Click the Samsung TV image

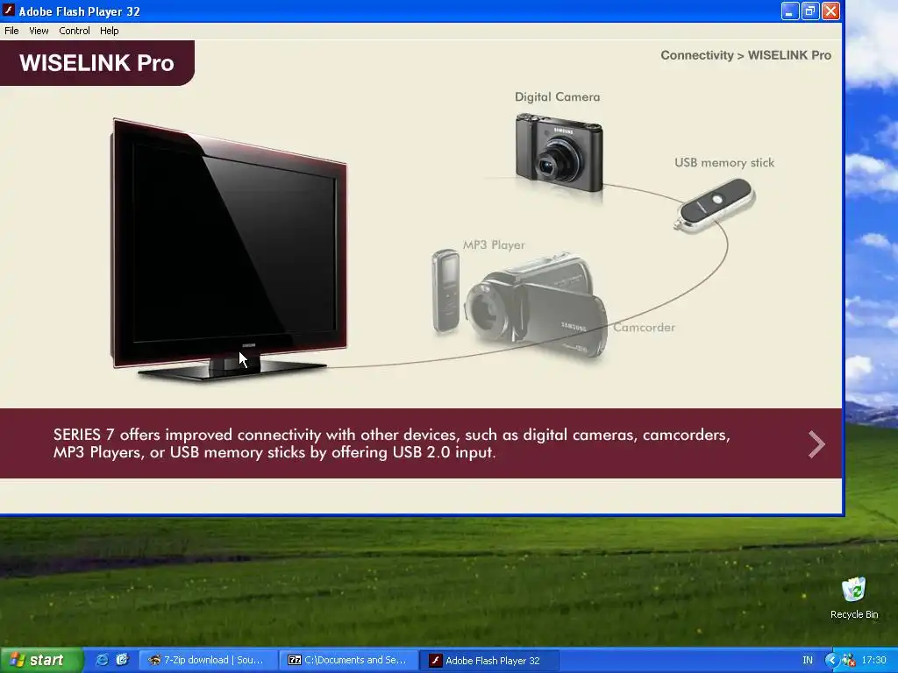(229, 250)
